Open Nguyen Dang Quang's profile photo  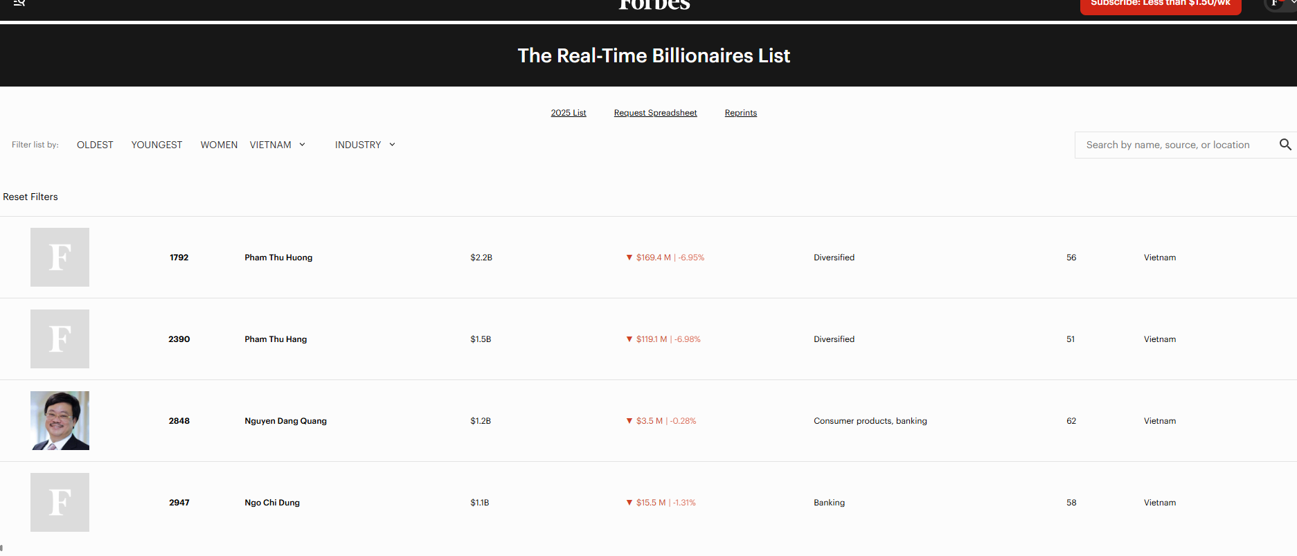pyautogui.click(x=60, y=420)
